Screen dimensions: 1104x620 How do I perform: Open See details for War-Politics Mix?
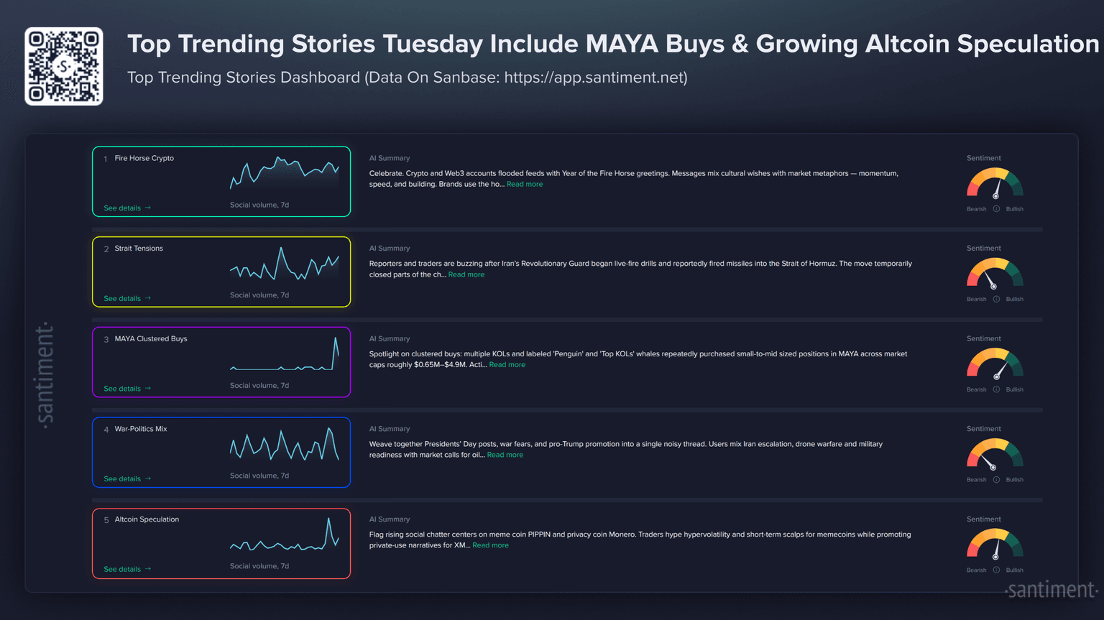(127, 479)
